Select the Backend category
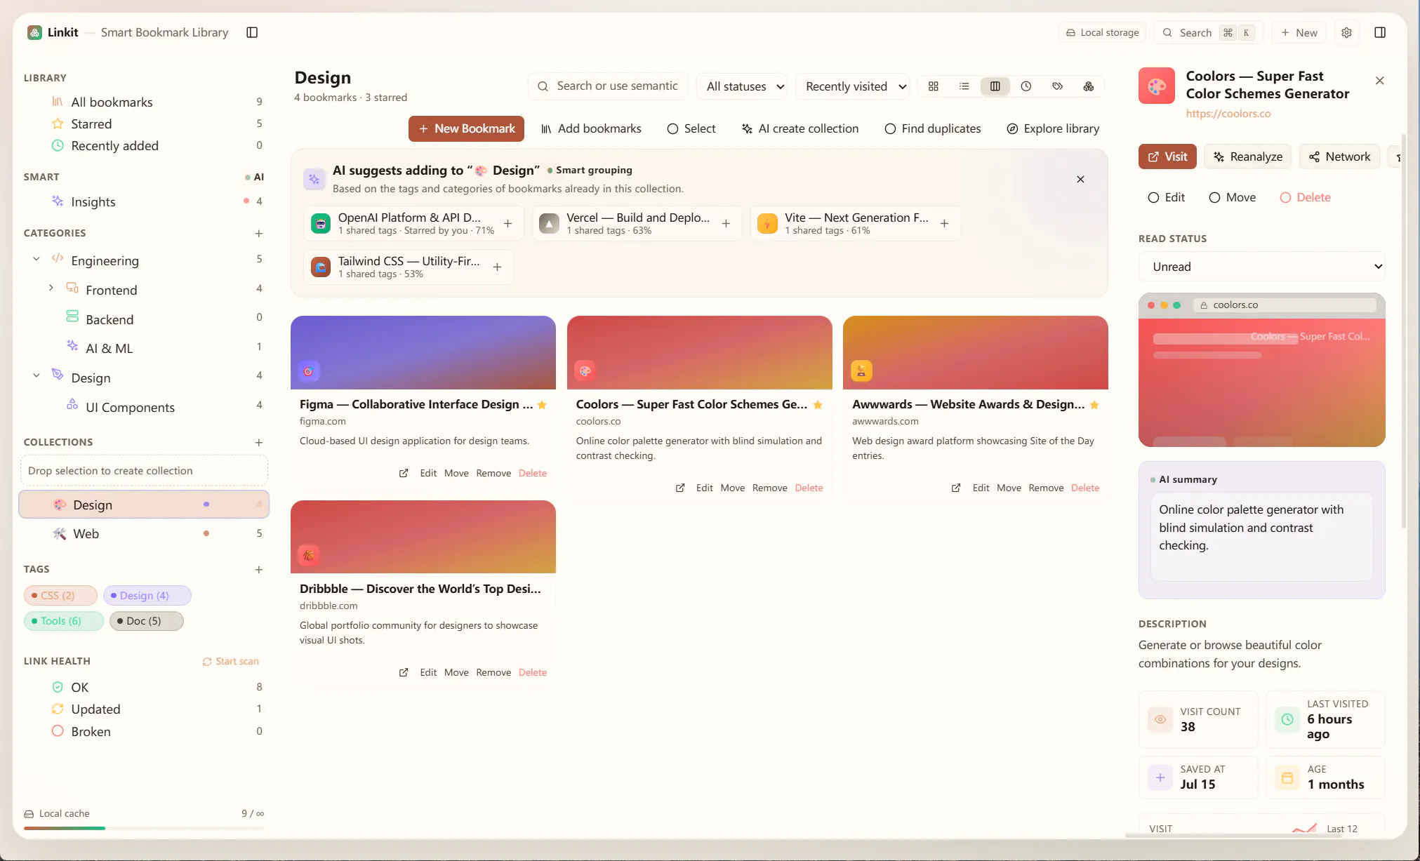Screen dimensions: 1420x861 pos(144,319)
